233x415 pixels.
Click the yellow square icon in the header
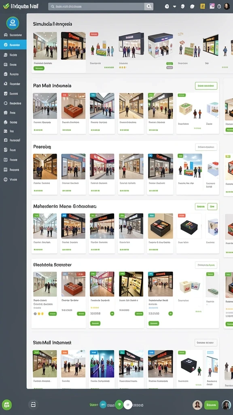[x=203, y=6]
